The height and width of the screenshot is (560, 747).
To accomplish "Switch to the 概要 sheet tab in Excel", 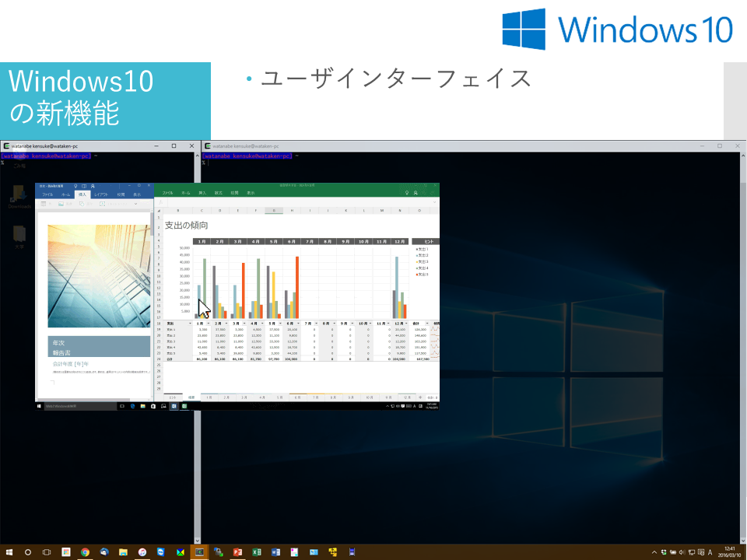I will point(191,397).
